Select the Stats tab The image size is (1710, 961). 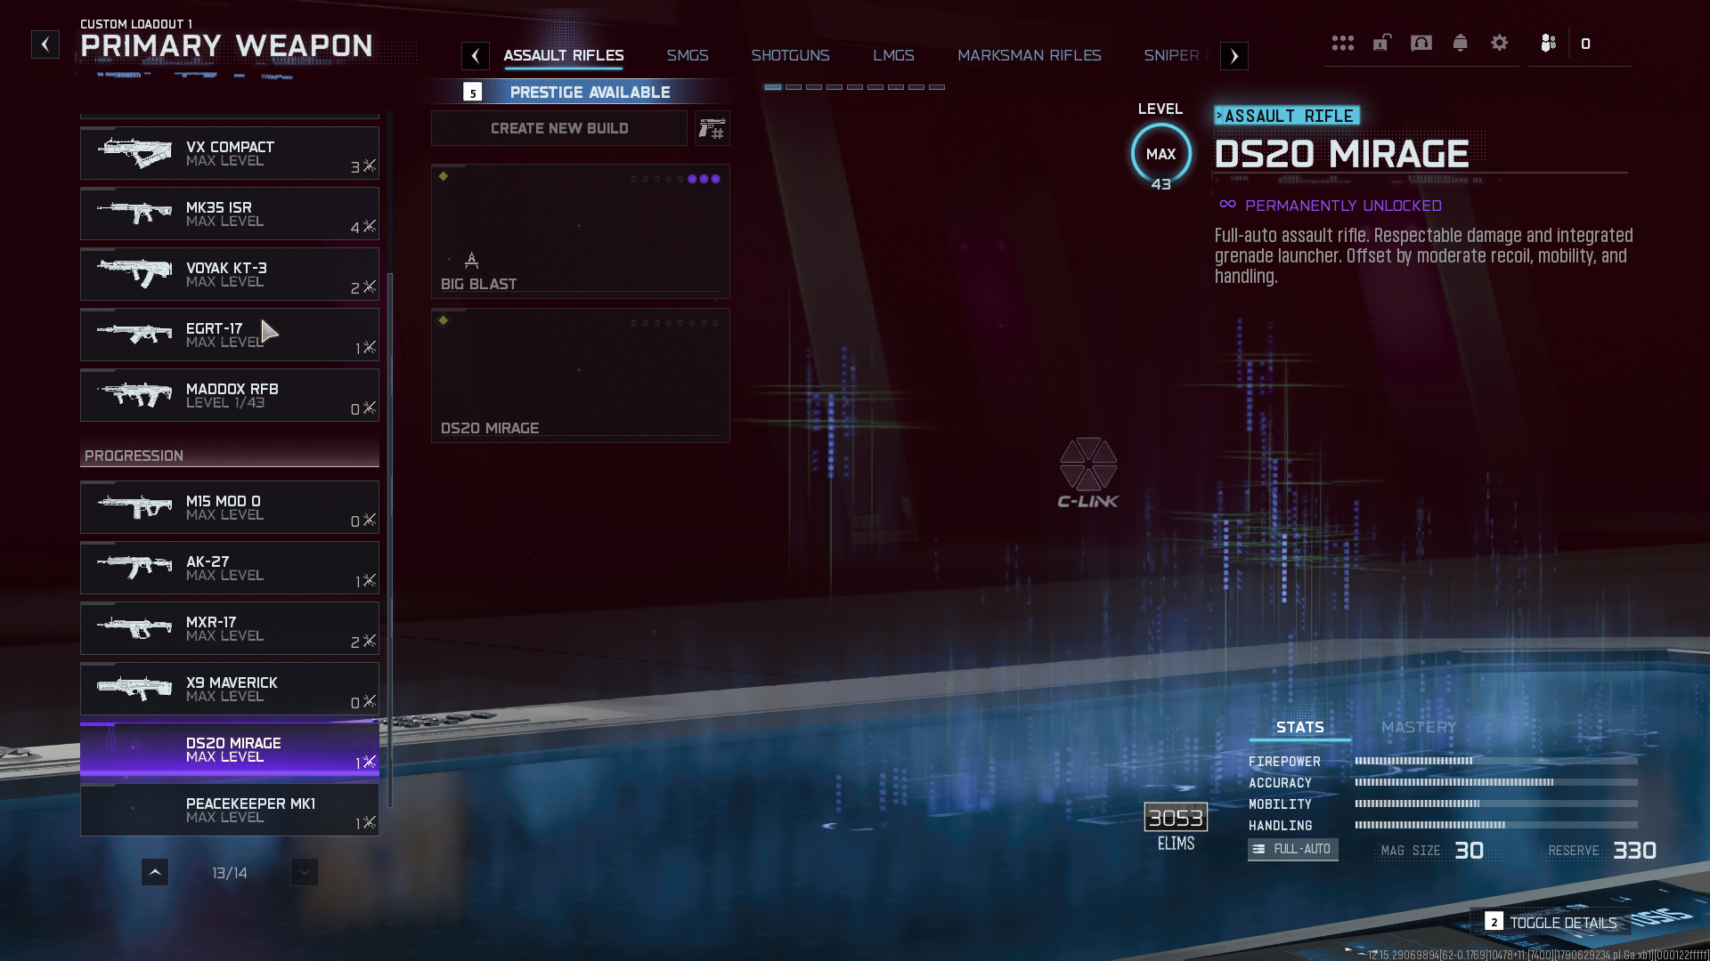point(1299,727)
